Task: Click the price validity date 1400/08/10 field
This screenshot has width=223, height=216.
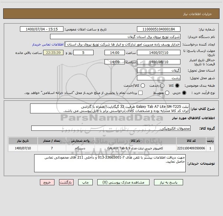Action: tap(159, 62)
